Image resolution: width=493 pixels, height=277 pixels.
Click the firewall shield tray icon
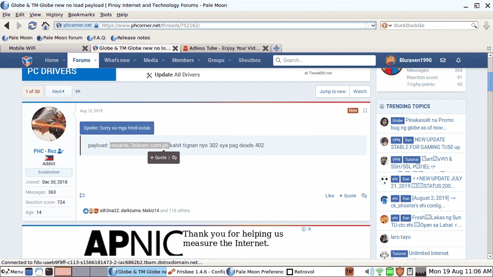point(399,272)
